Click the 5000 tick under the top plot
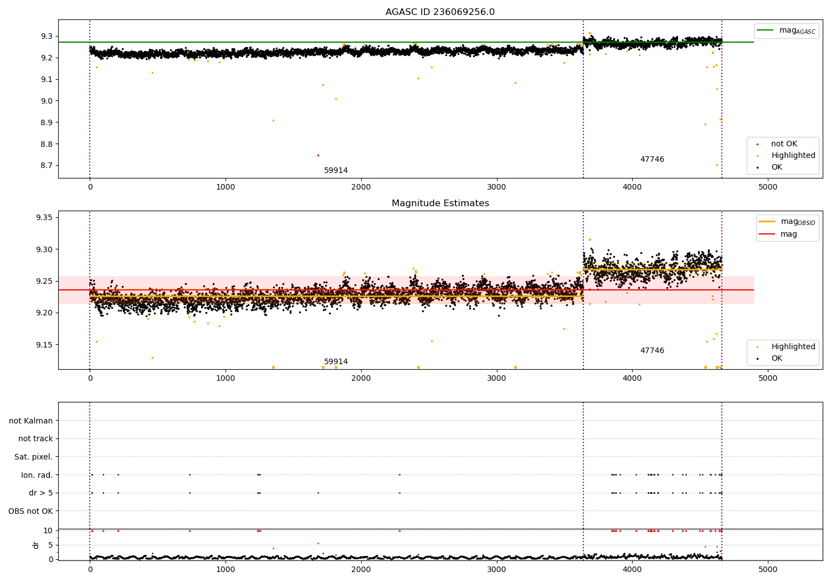This screenshot has height=582, width=831. click(768, 187)
